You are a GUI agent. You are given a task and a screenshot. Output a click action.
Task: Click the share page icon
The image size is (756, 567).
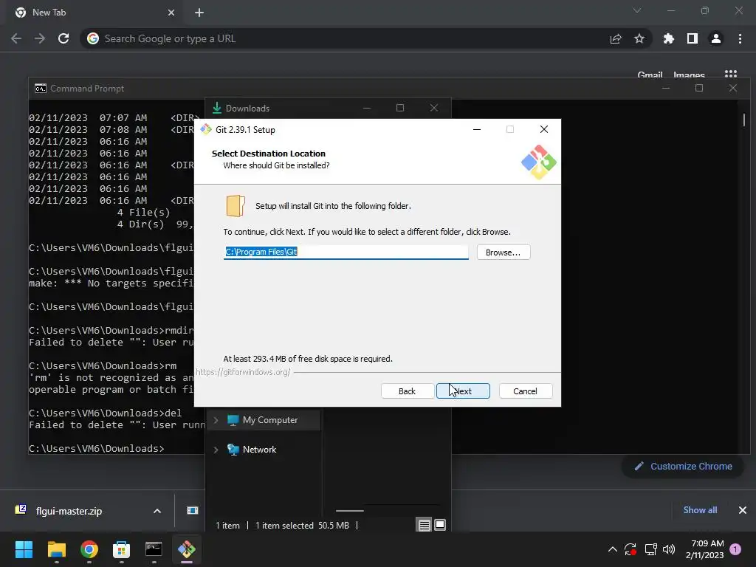pos(616,38)
